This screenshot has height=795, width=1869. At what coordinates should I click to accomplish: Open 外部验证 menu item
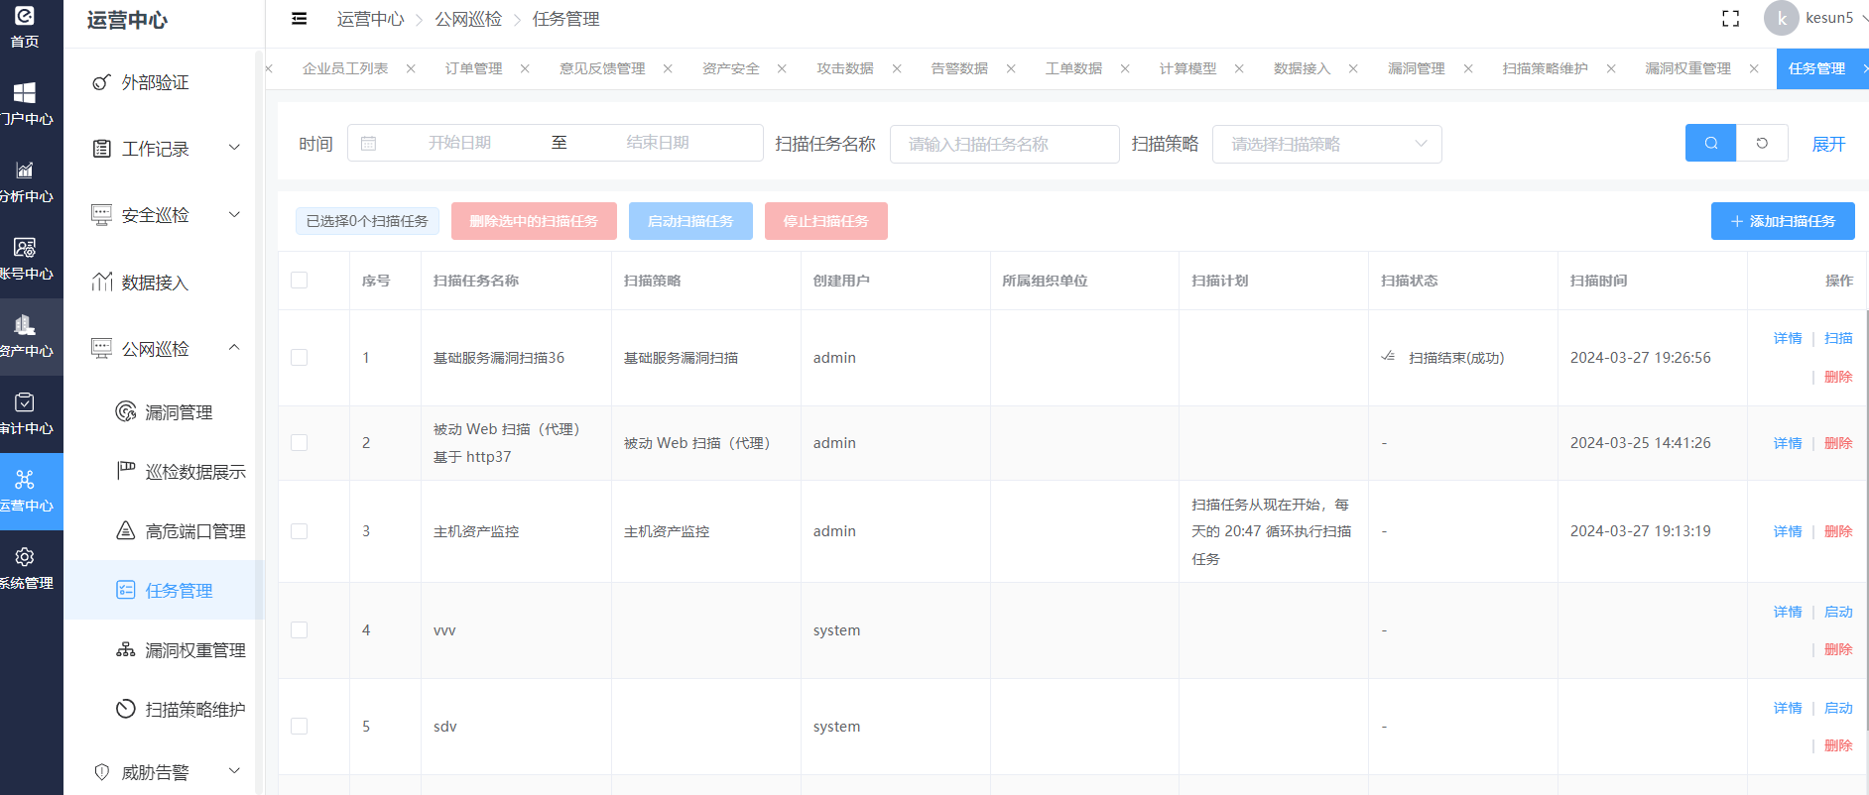tap(155, 82)
